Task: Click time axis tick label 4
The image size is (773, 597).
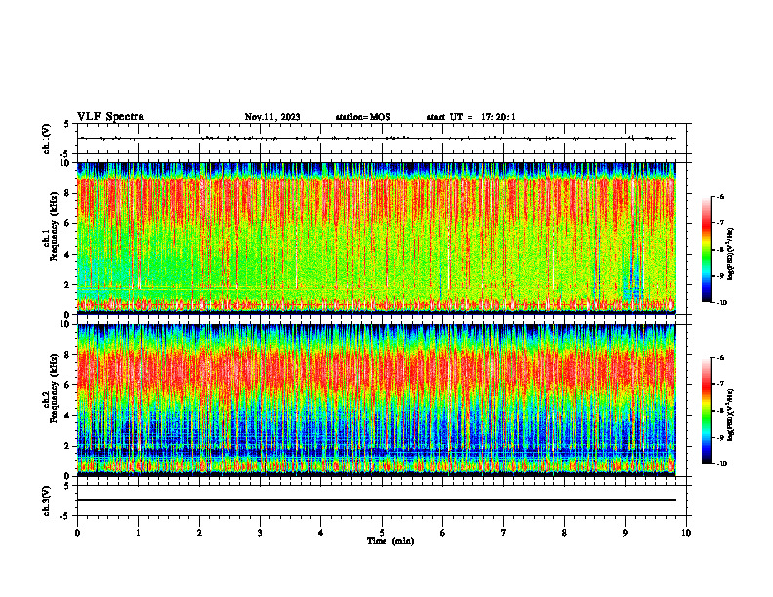Action: click(x=321, y=533)
